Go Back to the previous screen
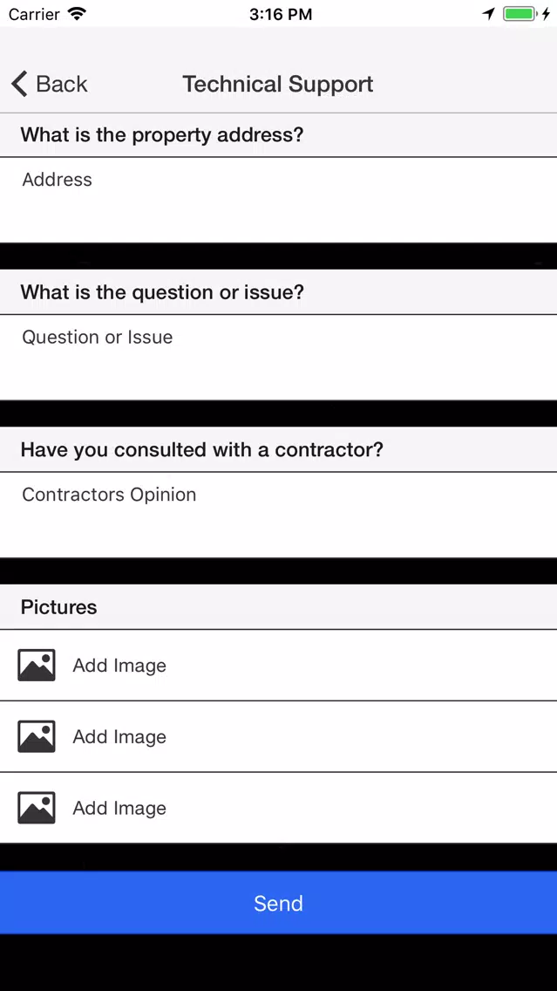The width and height of the screenshot is (557, 991). click(50, 84)
